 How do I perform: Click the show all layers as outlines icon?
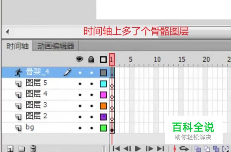(103, 60)
